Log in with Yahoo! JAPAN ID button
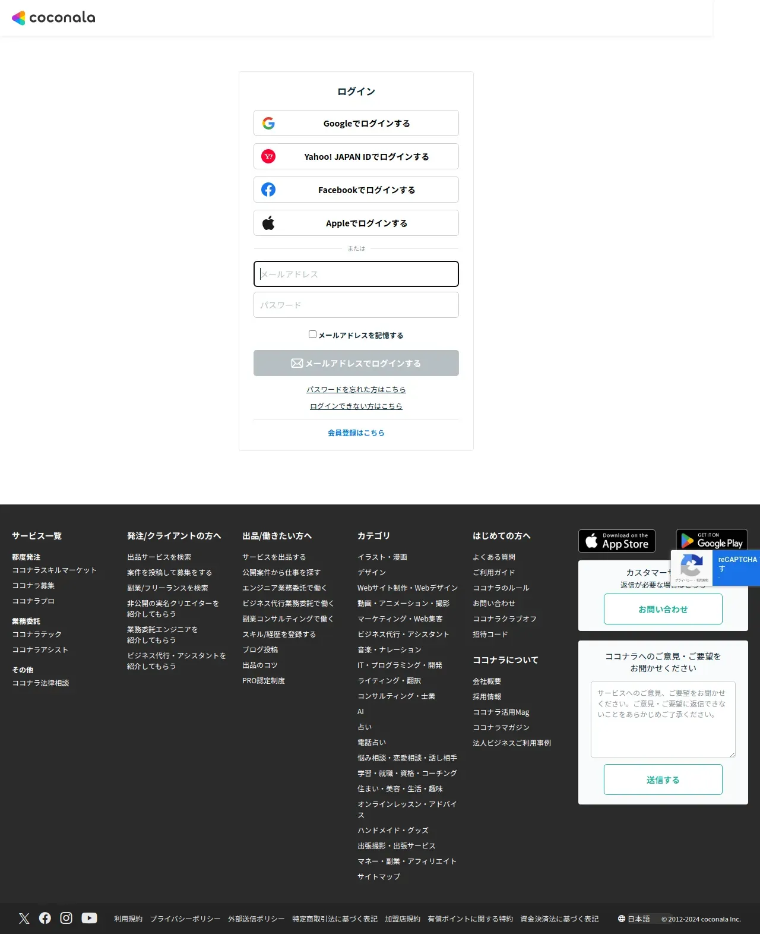 356,156
